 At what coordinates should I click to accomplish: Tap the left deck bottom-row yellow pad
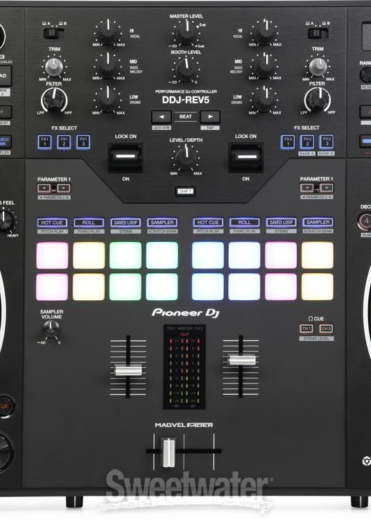[x=89, y=287]
